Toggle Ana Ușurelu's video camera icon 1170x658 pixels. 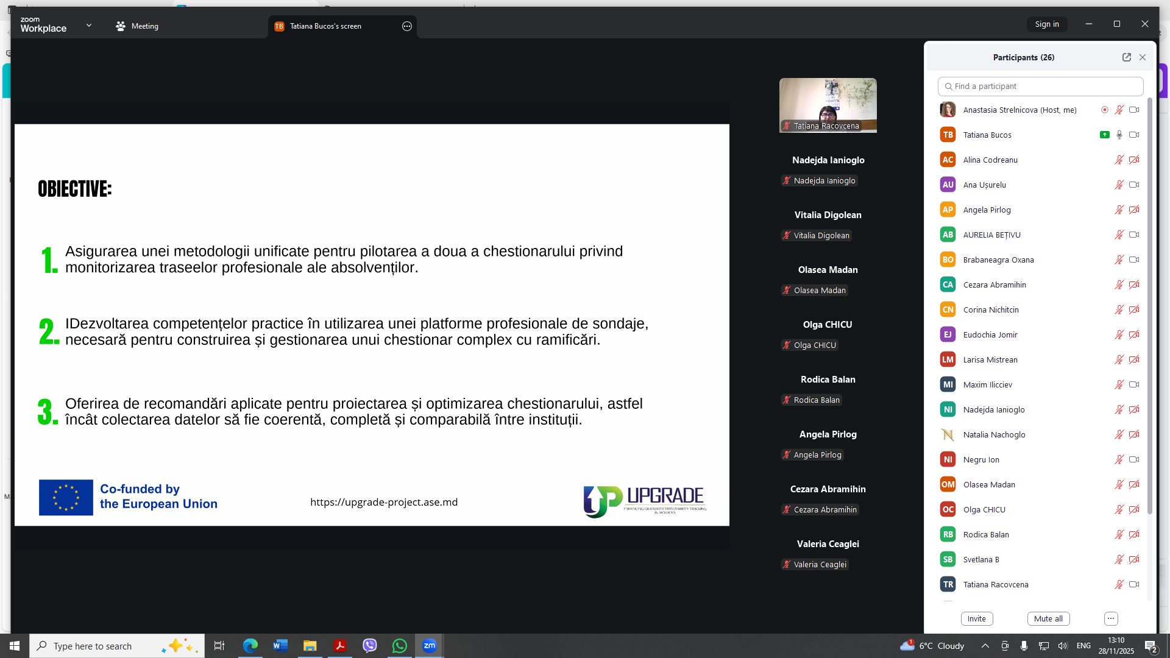pos(1134,185)
